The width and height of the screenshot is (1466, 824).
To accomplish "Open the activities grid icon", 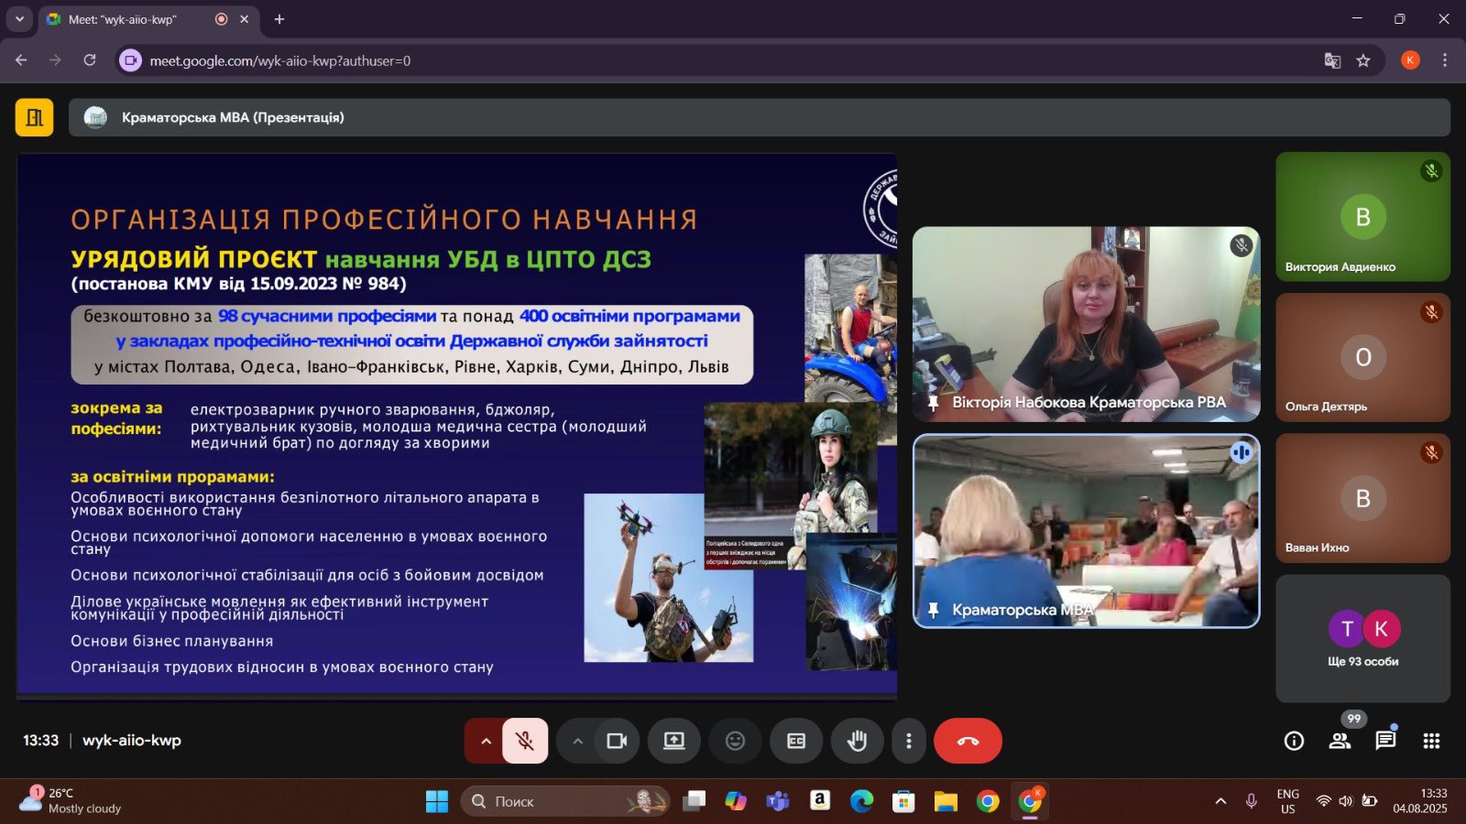I will (1431, 741).
